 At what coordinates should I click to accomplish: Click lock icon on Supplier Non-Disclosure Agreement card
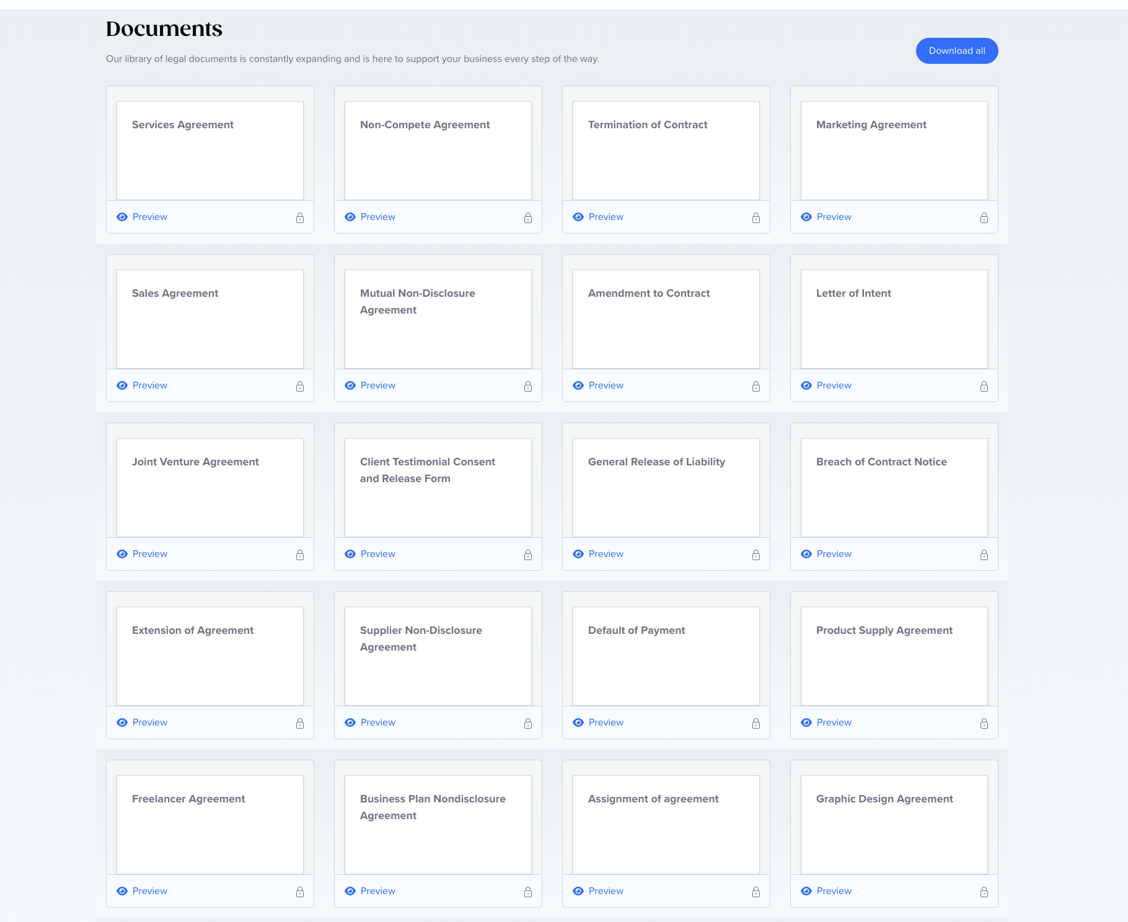click(528, 723)
